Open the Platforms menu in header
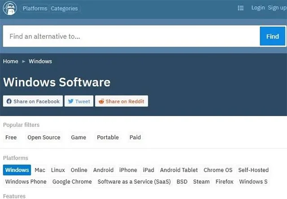The height and width of the screenshot is (199, 287). (x=35, y=9)
